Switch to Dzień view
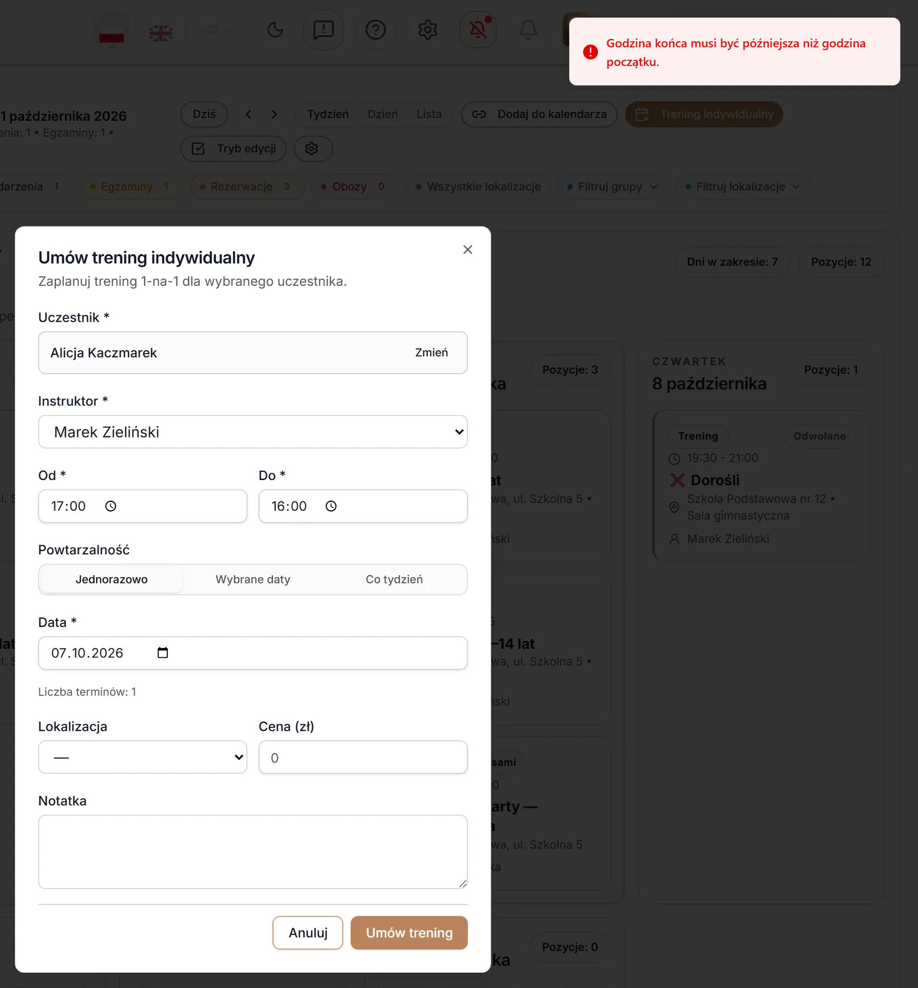The width and height of the screenshot is (918, 988). coord(383,114)
